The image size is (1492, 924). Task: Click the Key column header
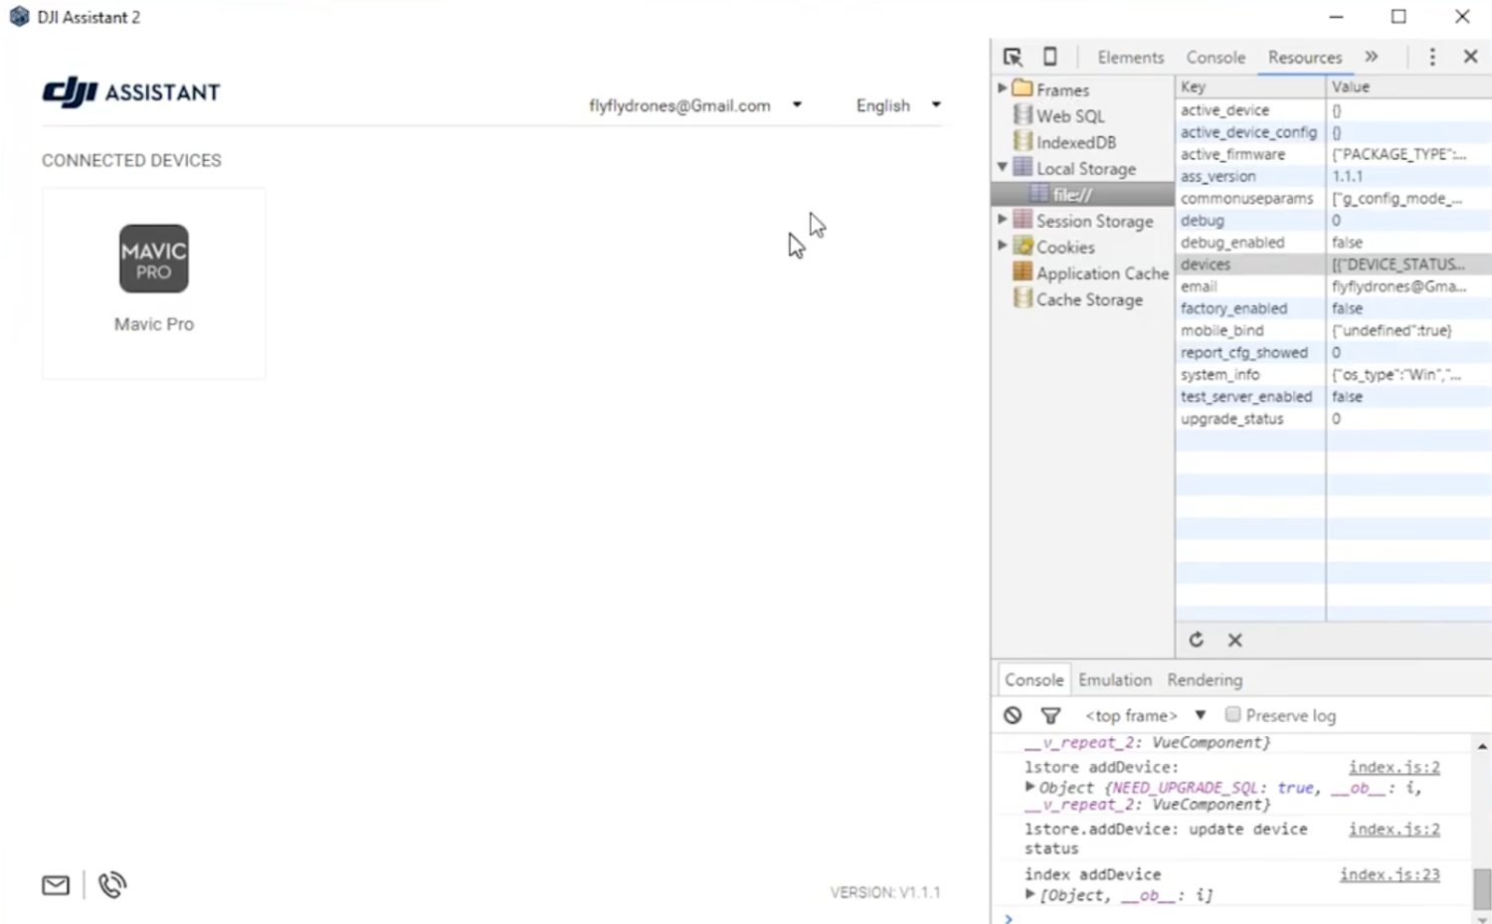click(x=1250, y=87)
